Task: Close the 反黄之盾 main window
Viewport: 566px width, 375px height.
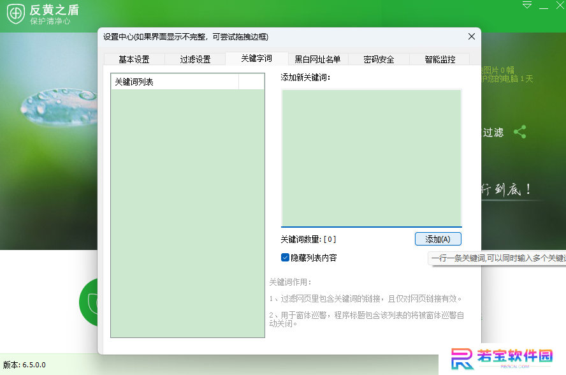Action: tap(561, 5)
